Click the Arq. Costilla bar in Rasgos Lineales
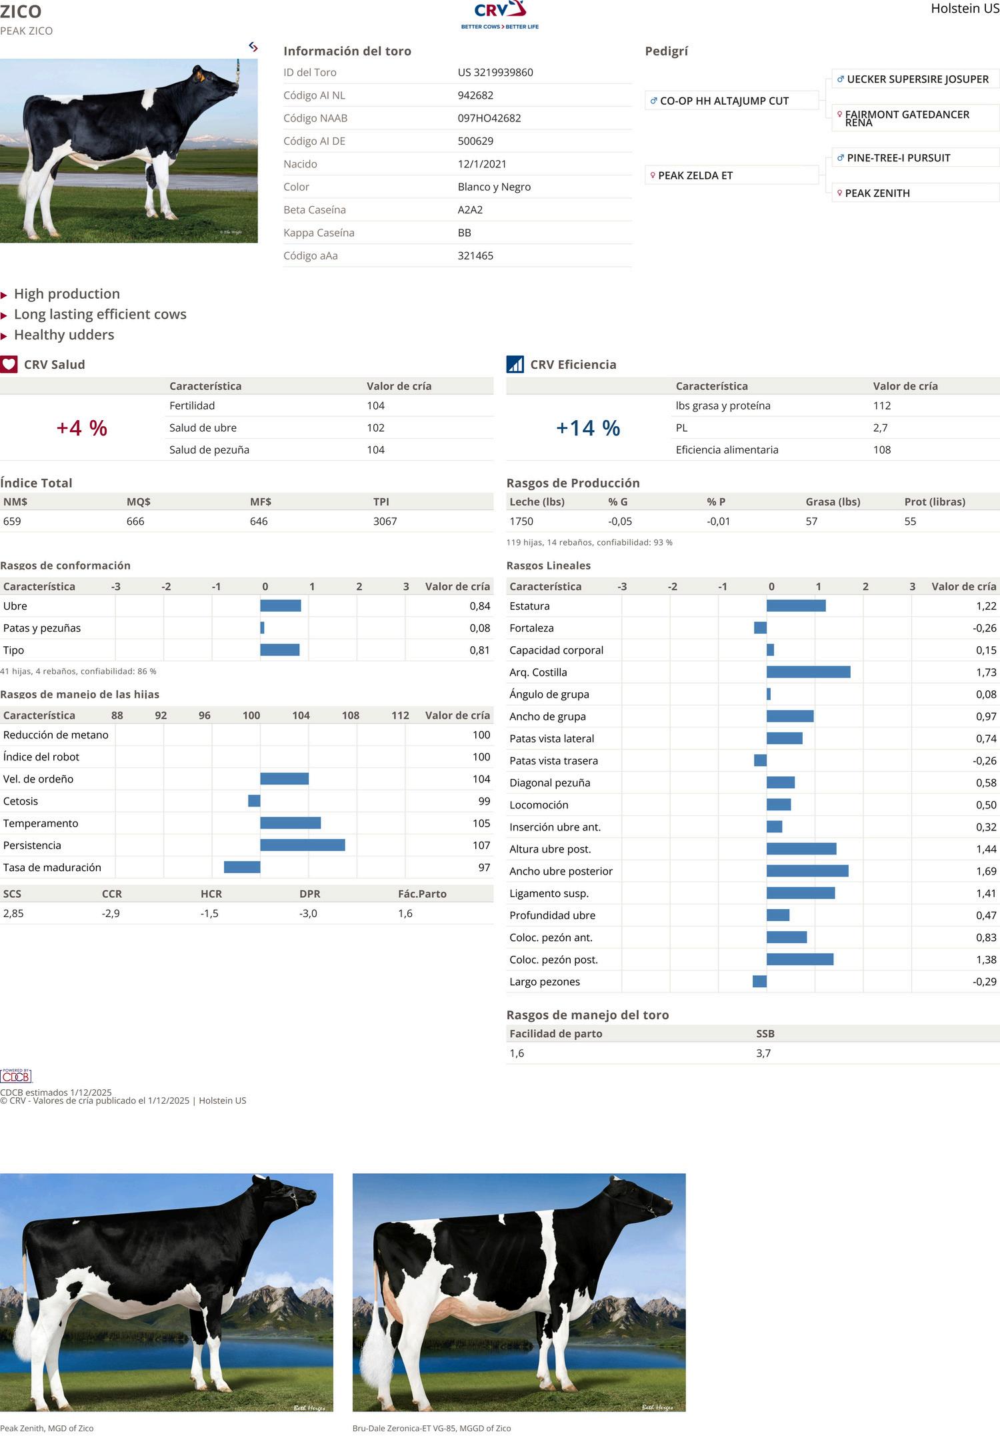 808,672
